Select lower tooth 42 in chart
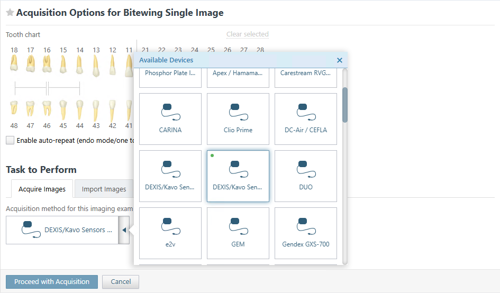Viewport: 500px width, 293px height. 112,111
